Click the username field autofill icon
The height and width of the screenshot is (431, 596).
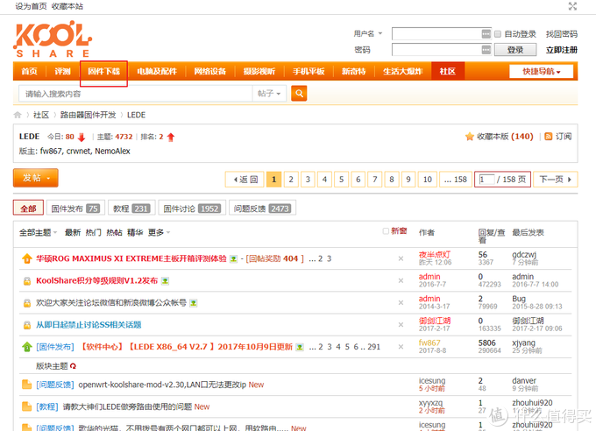[486, 34]
